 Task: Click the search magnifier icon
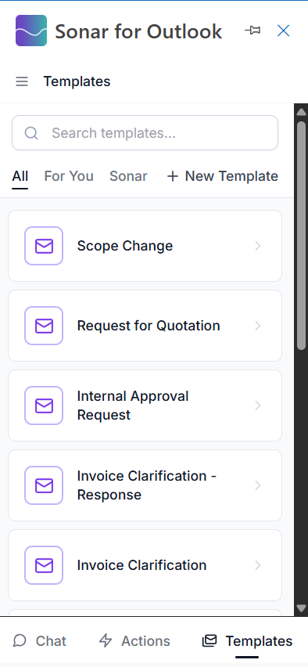31,133
